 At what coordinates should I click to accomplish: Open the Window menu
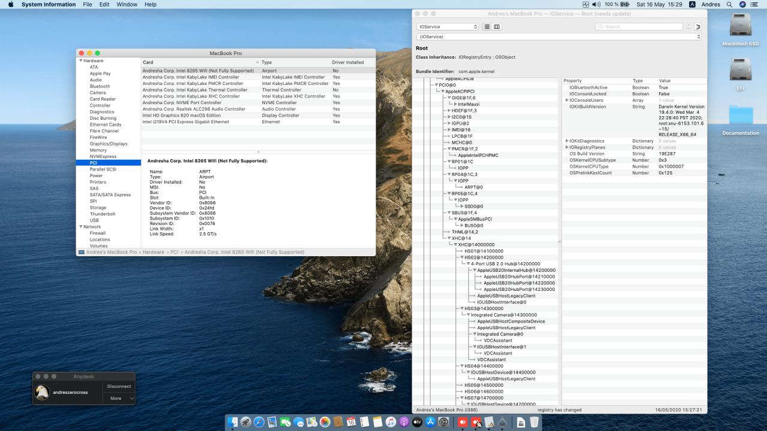point(126,4)
